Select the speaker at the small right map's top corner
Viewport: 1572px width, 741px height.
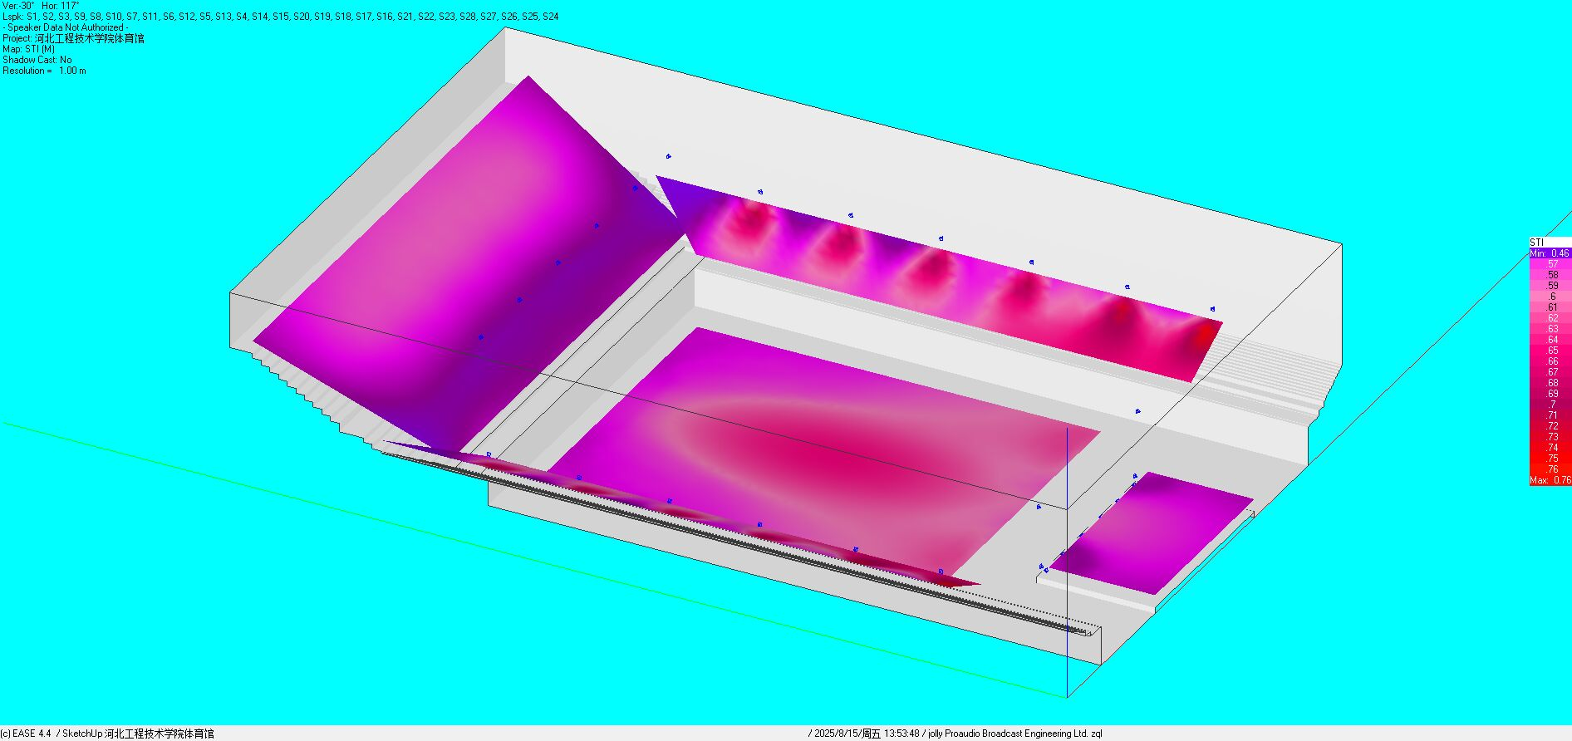click(1135, 476)
